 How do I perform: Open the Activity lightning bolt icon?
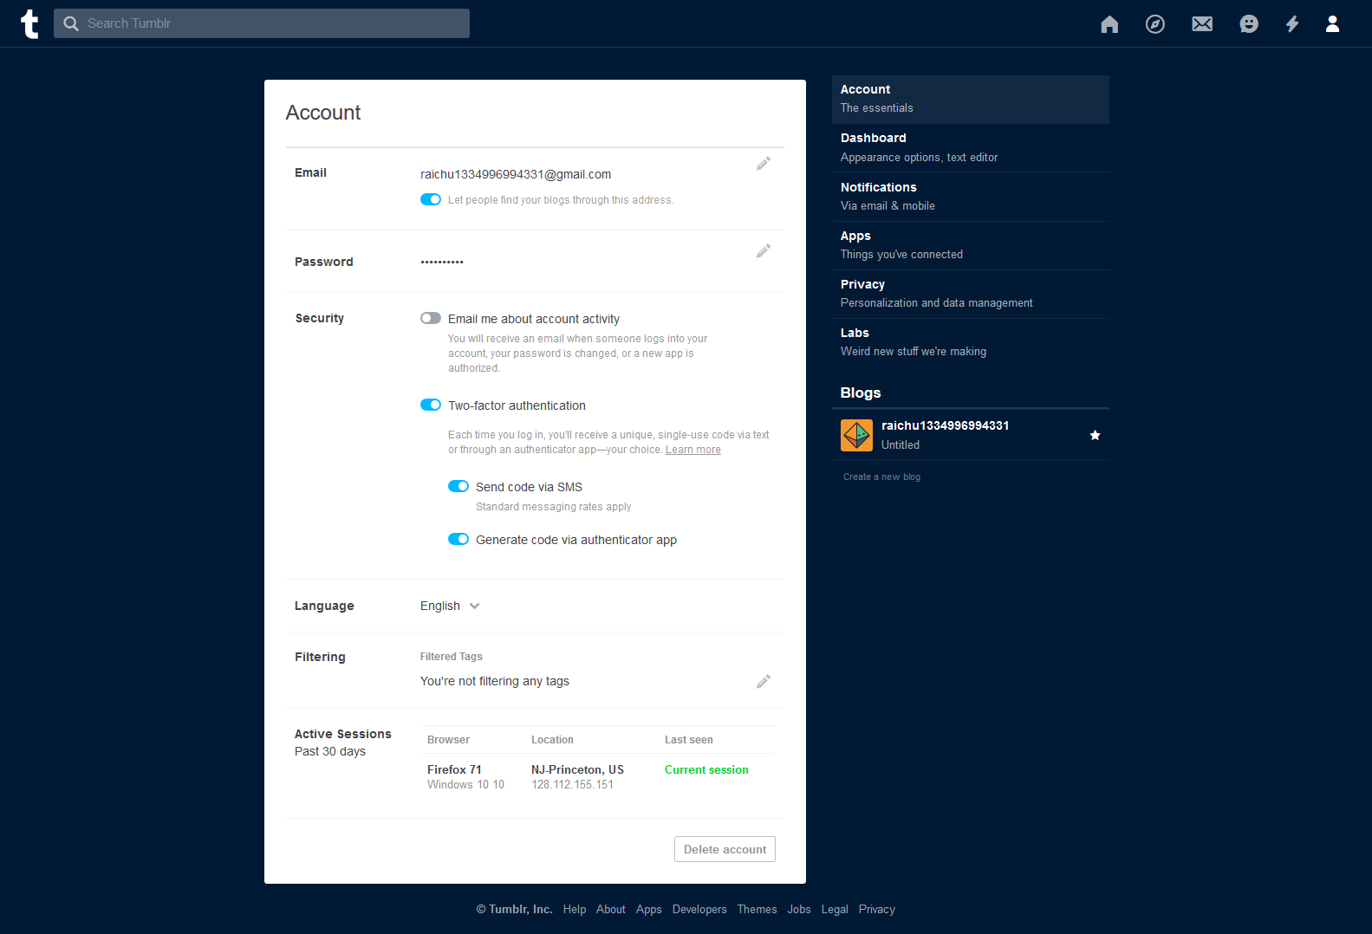click(1292, 24)
